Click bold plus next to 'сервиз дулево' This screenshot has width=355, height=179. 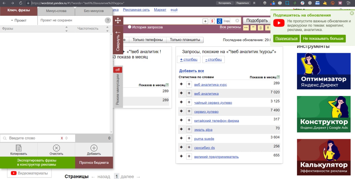[x=181, y=111]
